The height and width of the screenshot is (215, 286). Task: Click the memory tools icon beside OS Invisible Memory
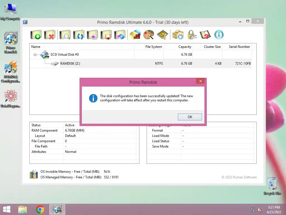pyautogui.click(x=34, y=174)
